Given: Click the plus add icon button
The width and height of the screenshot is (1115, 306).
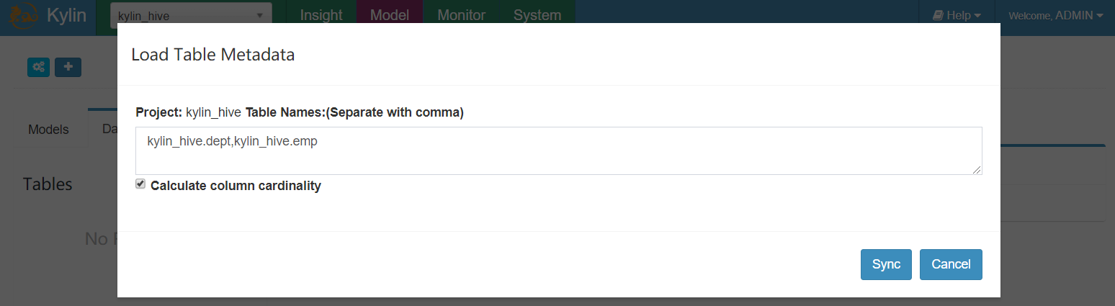Looking at the screenshot, I should (x=68, y=67).
